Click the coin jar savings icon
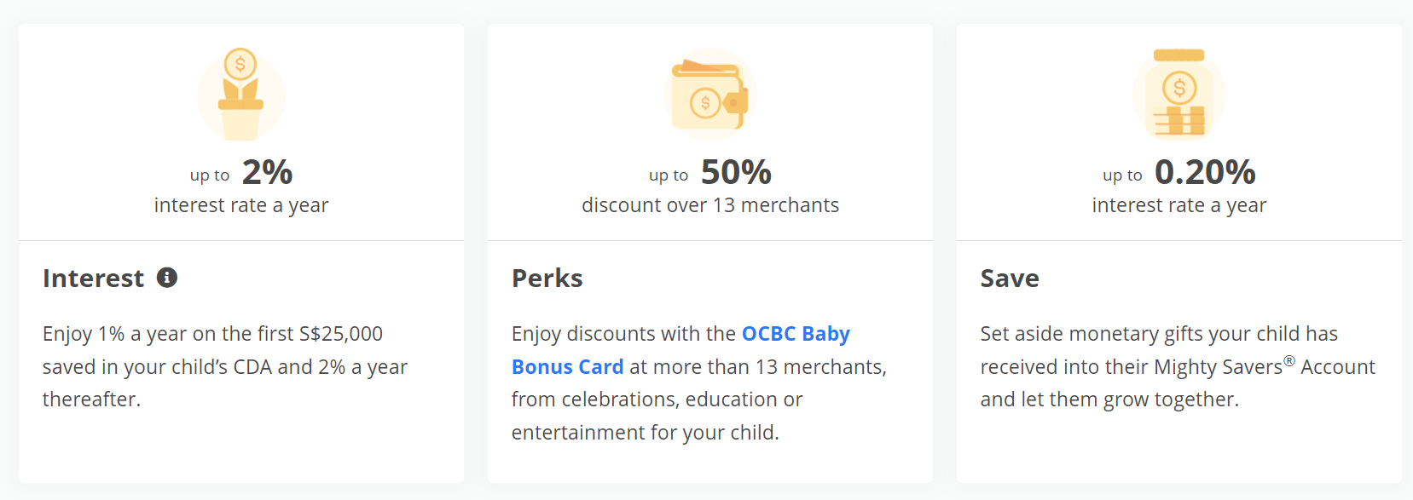The image size is (1413, 500). click(x=1179, y=95)
